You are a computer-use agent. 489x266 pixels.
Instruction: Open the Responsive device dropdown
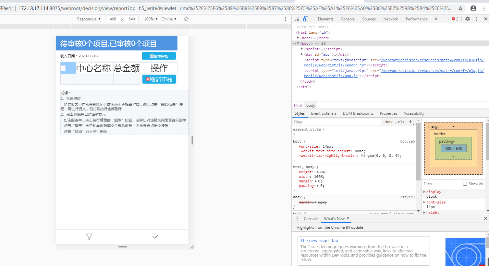coord(89,19)
